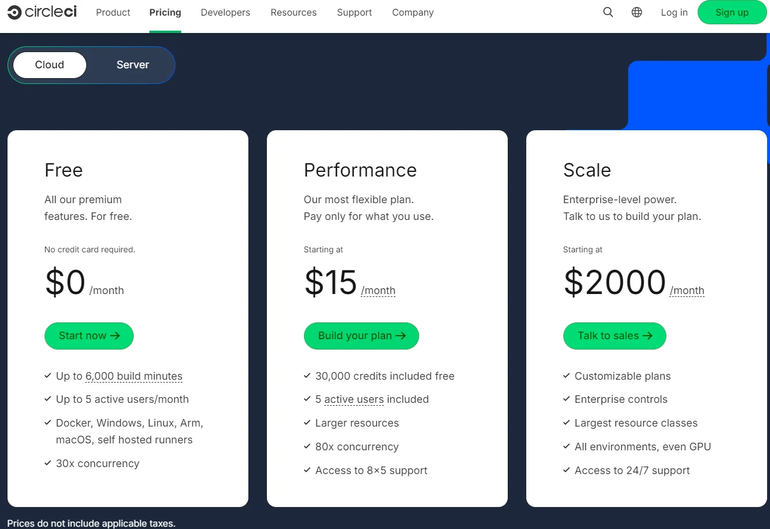
Task: Click the Build your plan button
Action: click(x=361, y=336)
